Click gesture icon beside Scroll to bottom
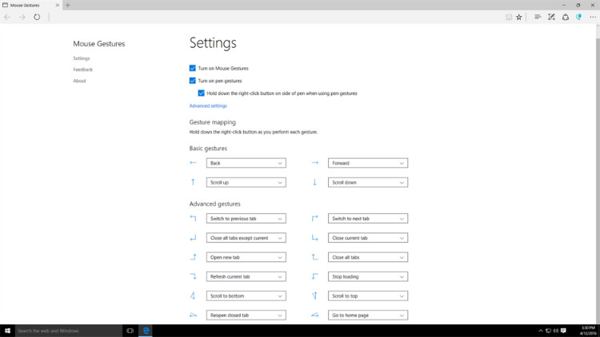Image resolution: width=600 pixels, height=337 pixels. [x=193, y=295]
